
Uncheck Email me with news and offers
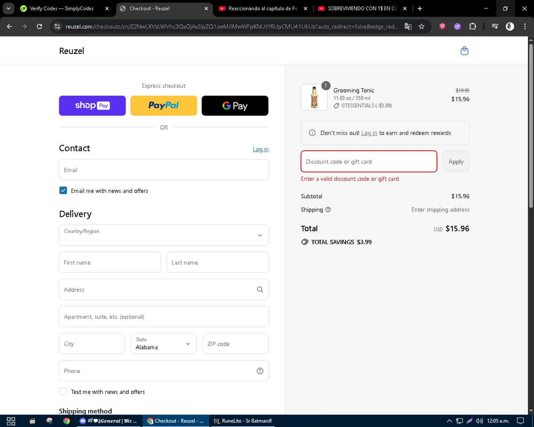click(63, 190)
